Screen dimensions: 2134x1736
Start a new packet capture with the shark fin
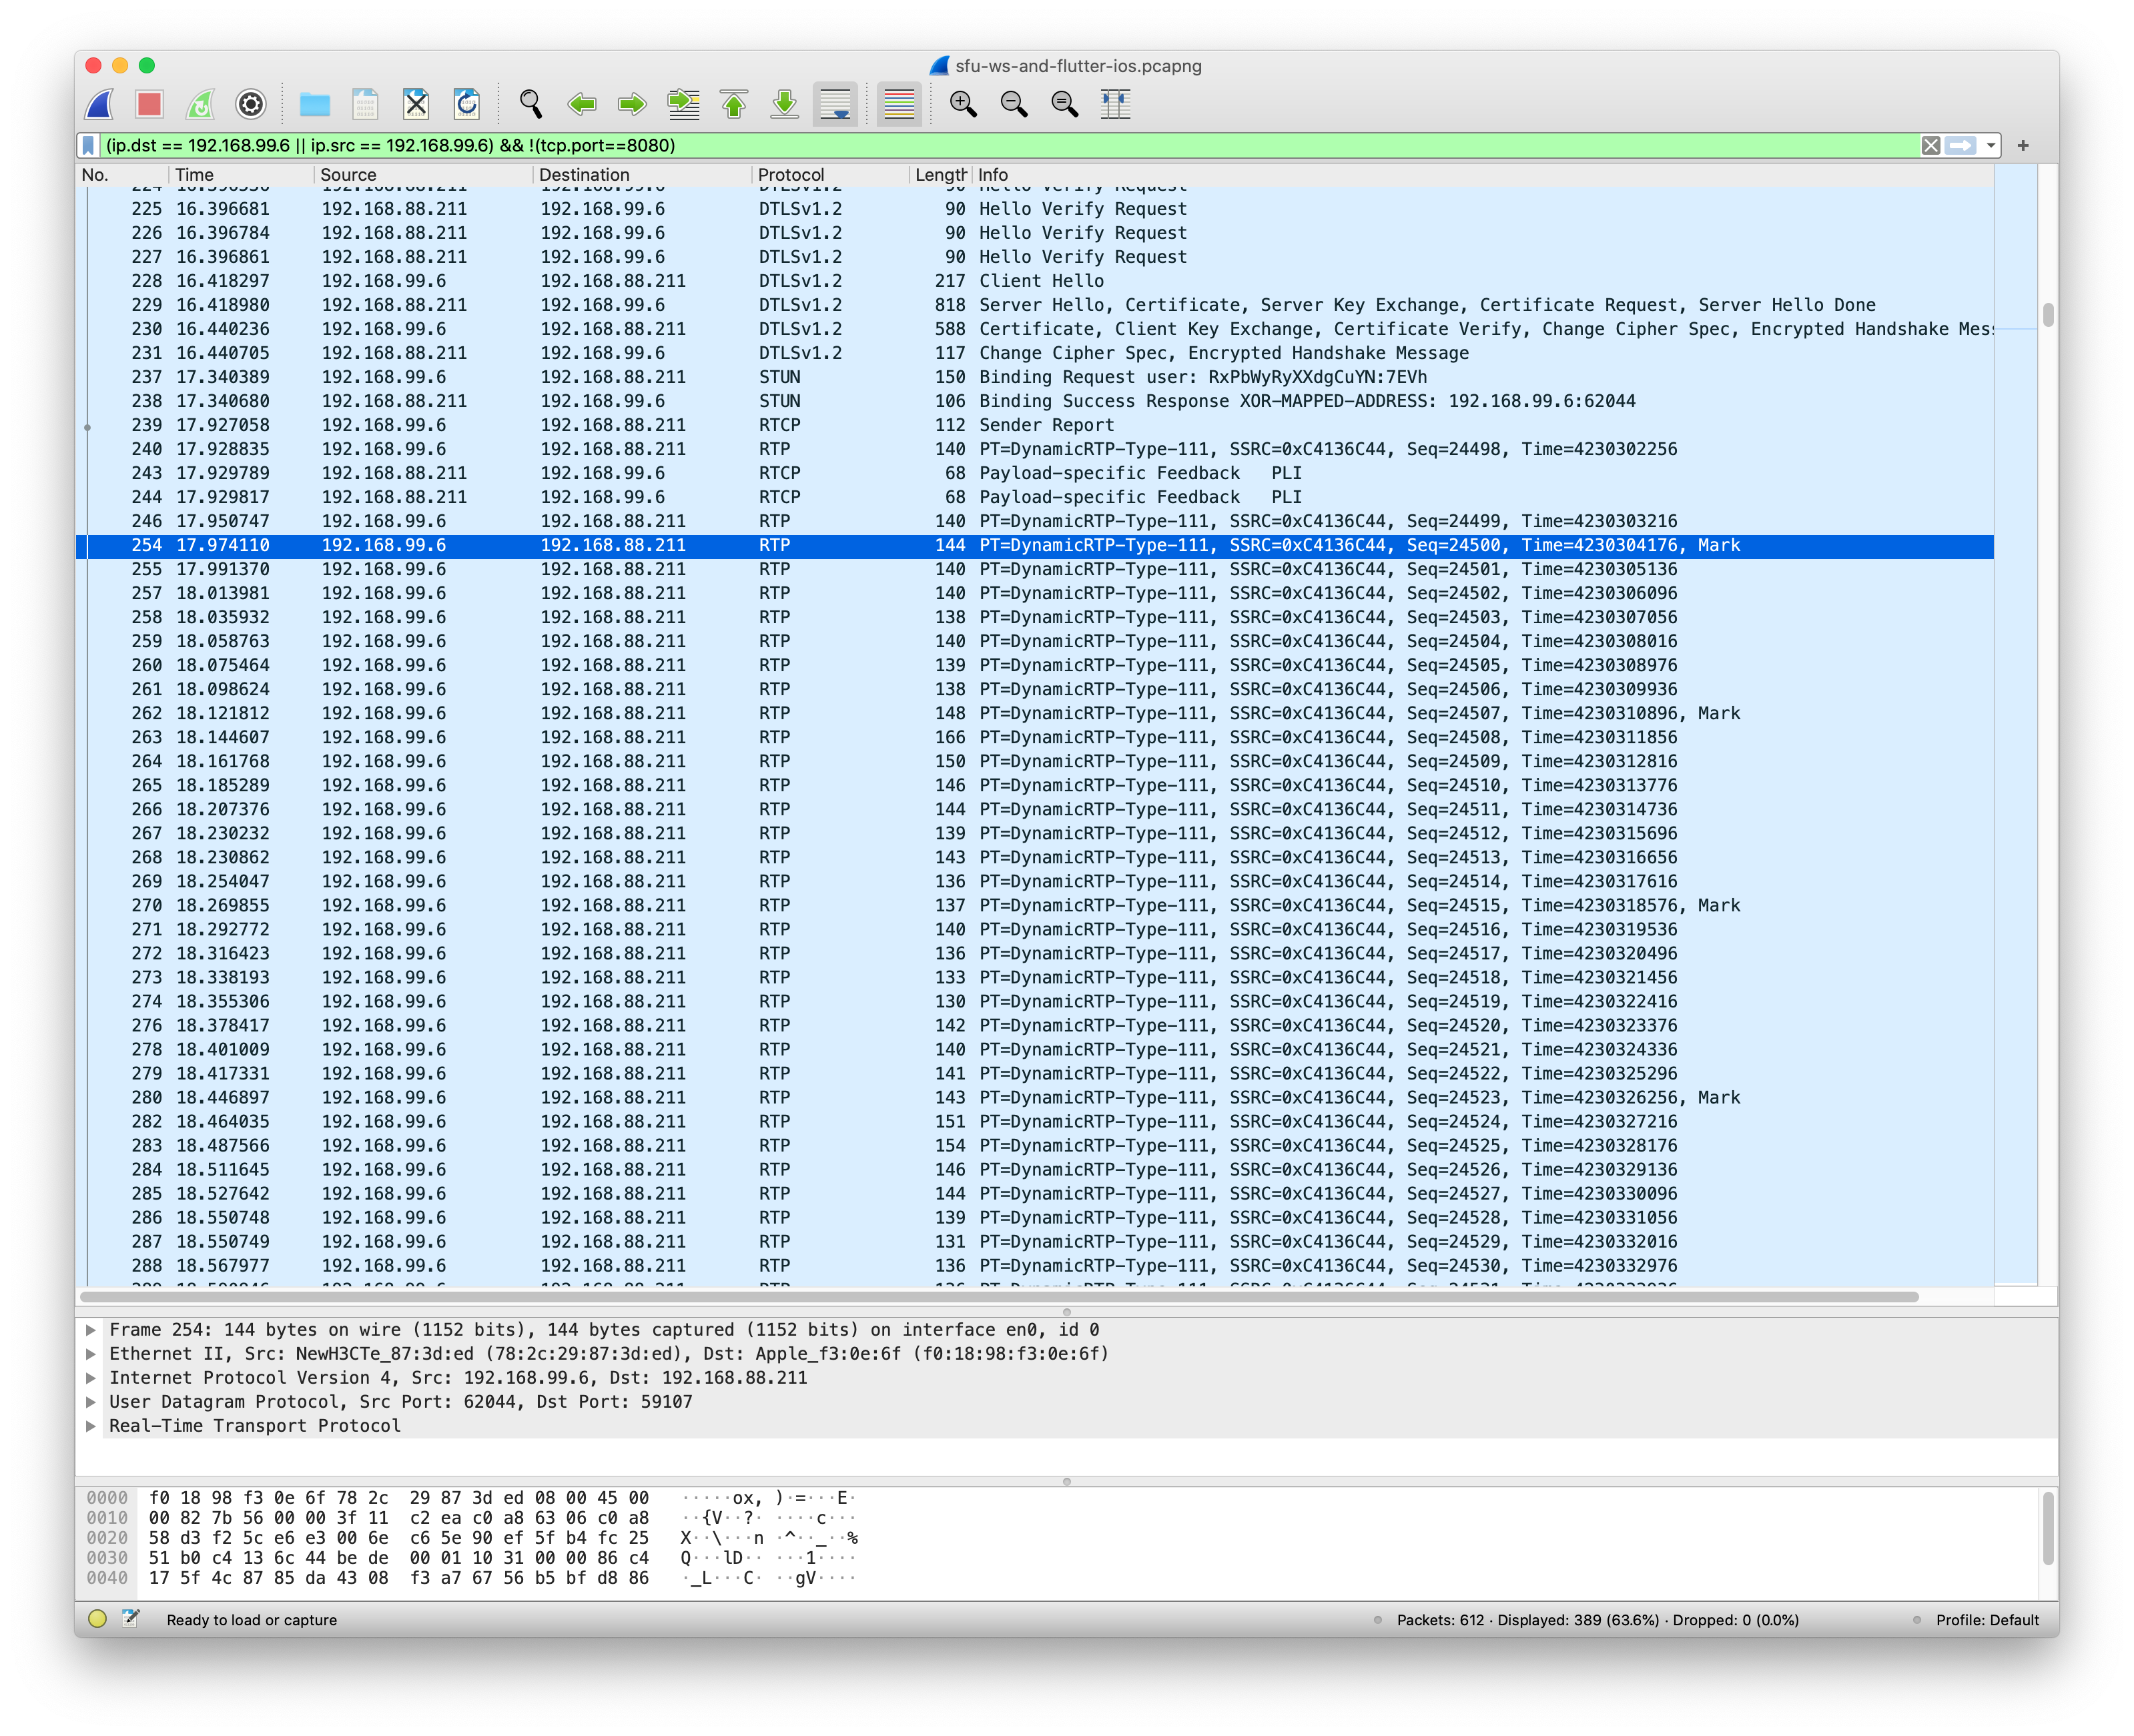98,104
